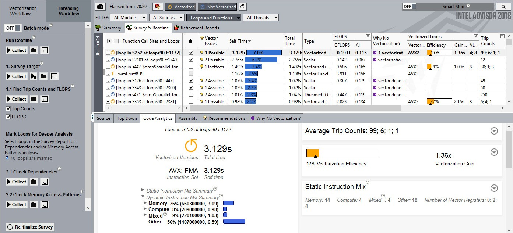Click the collapse-all minus icon in table header

(116, 41)
